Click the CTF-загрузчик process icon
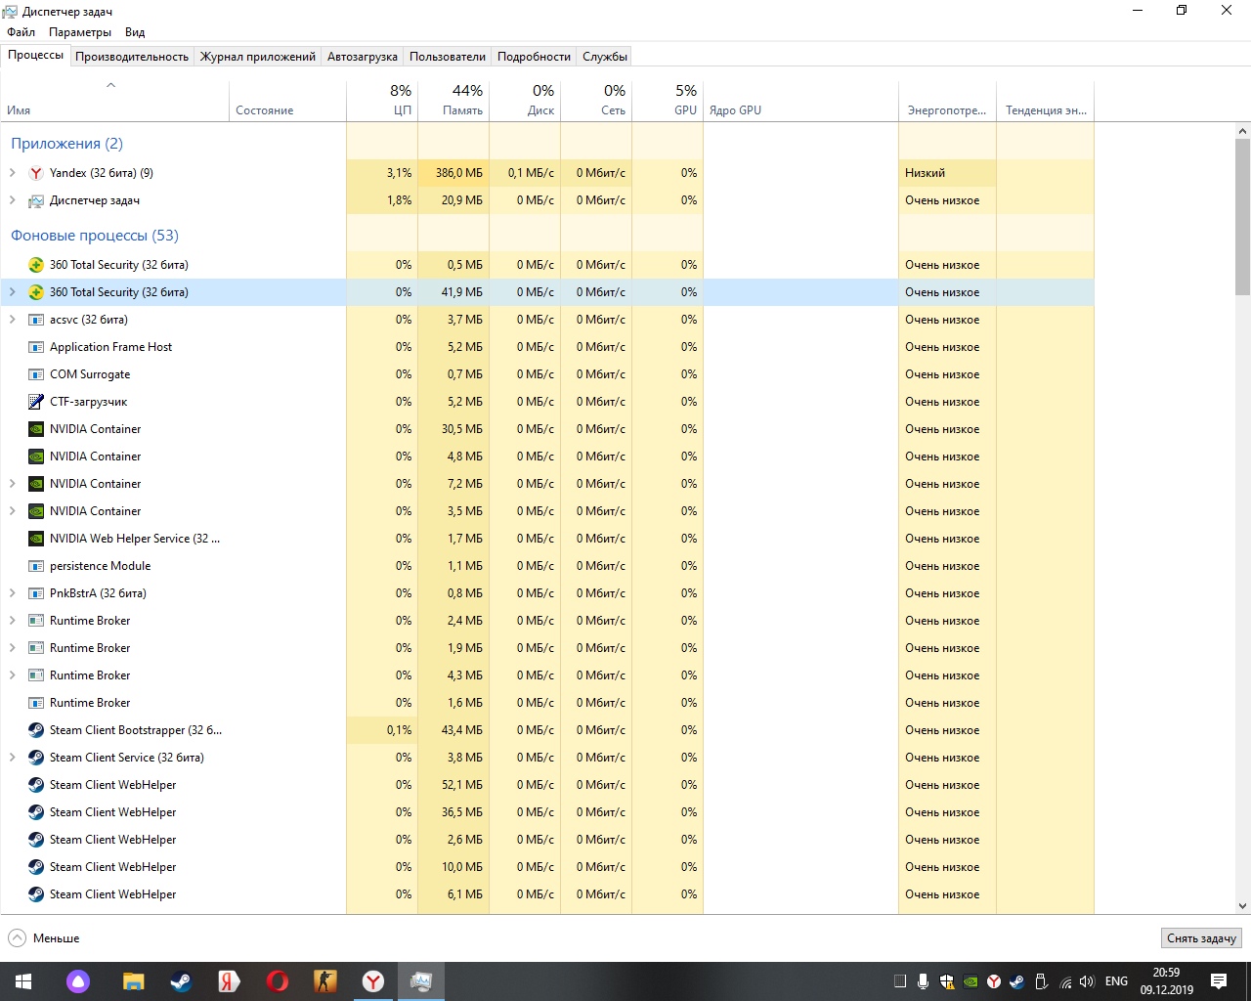Screen dimensions: 1251x1001 point(36,402)
